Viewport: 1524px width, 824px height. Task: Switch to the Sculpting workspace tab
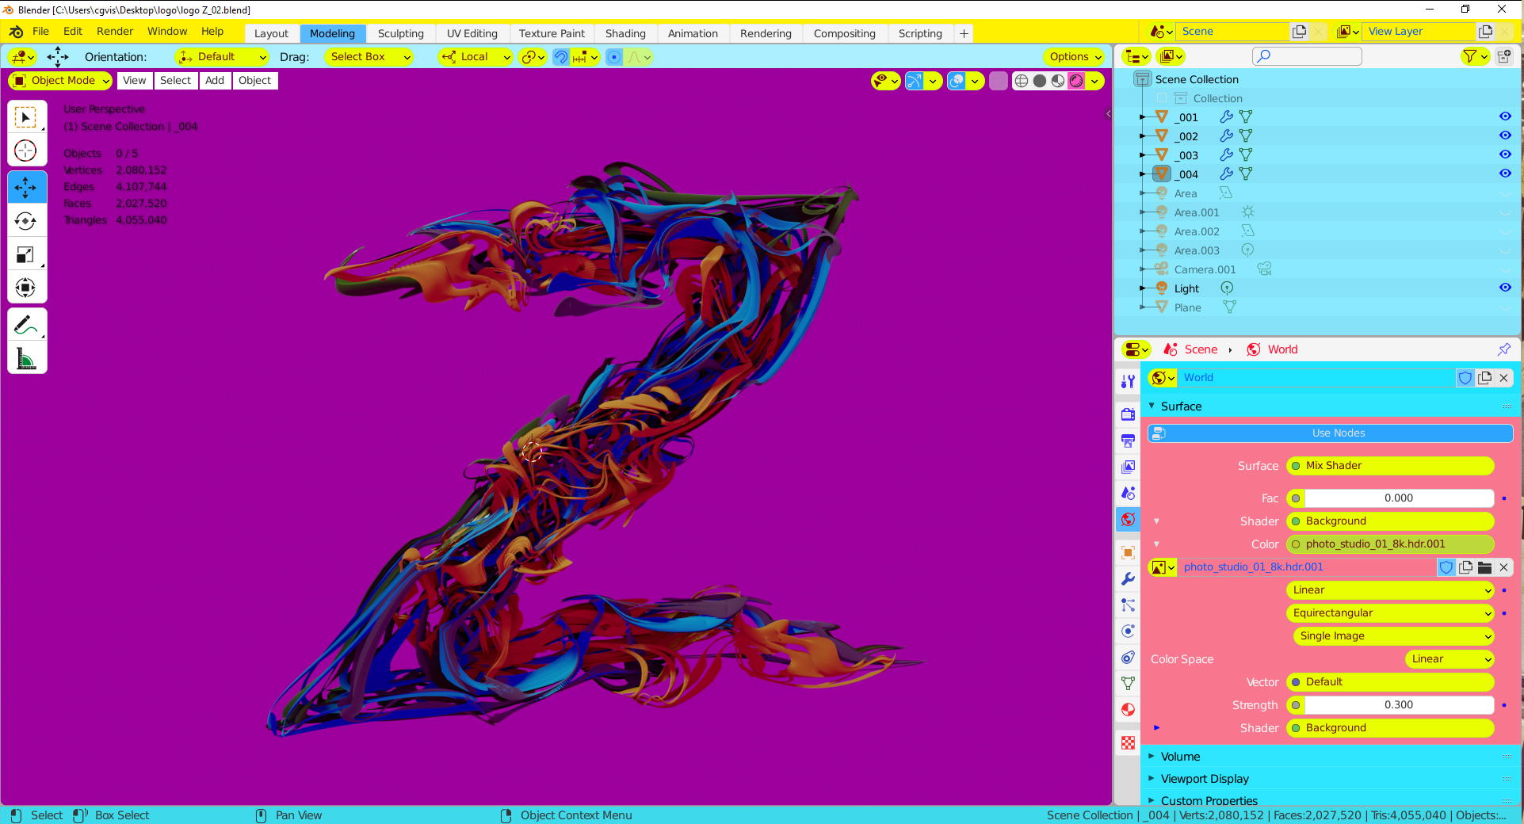(400, 33)
